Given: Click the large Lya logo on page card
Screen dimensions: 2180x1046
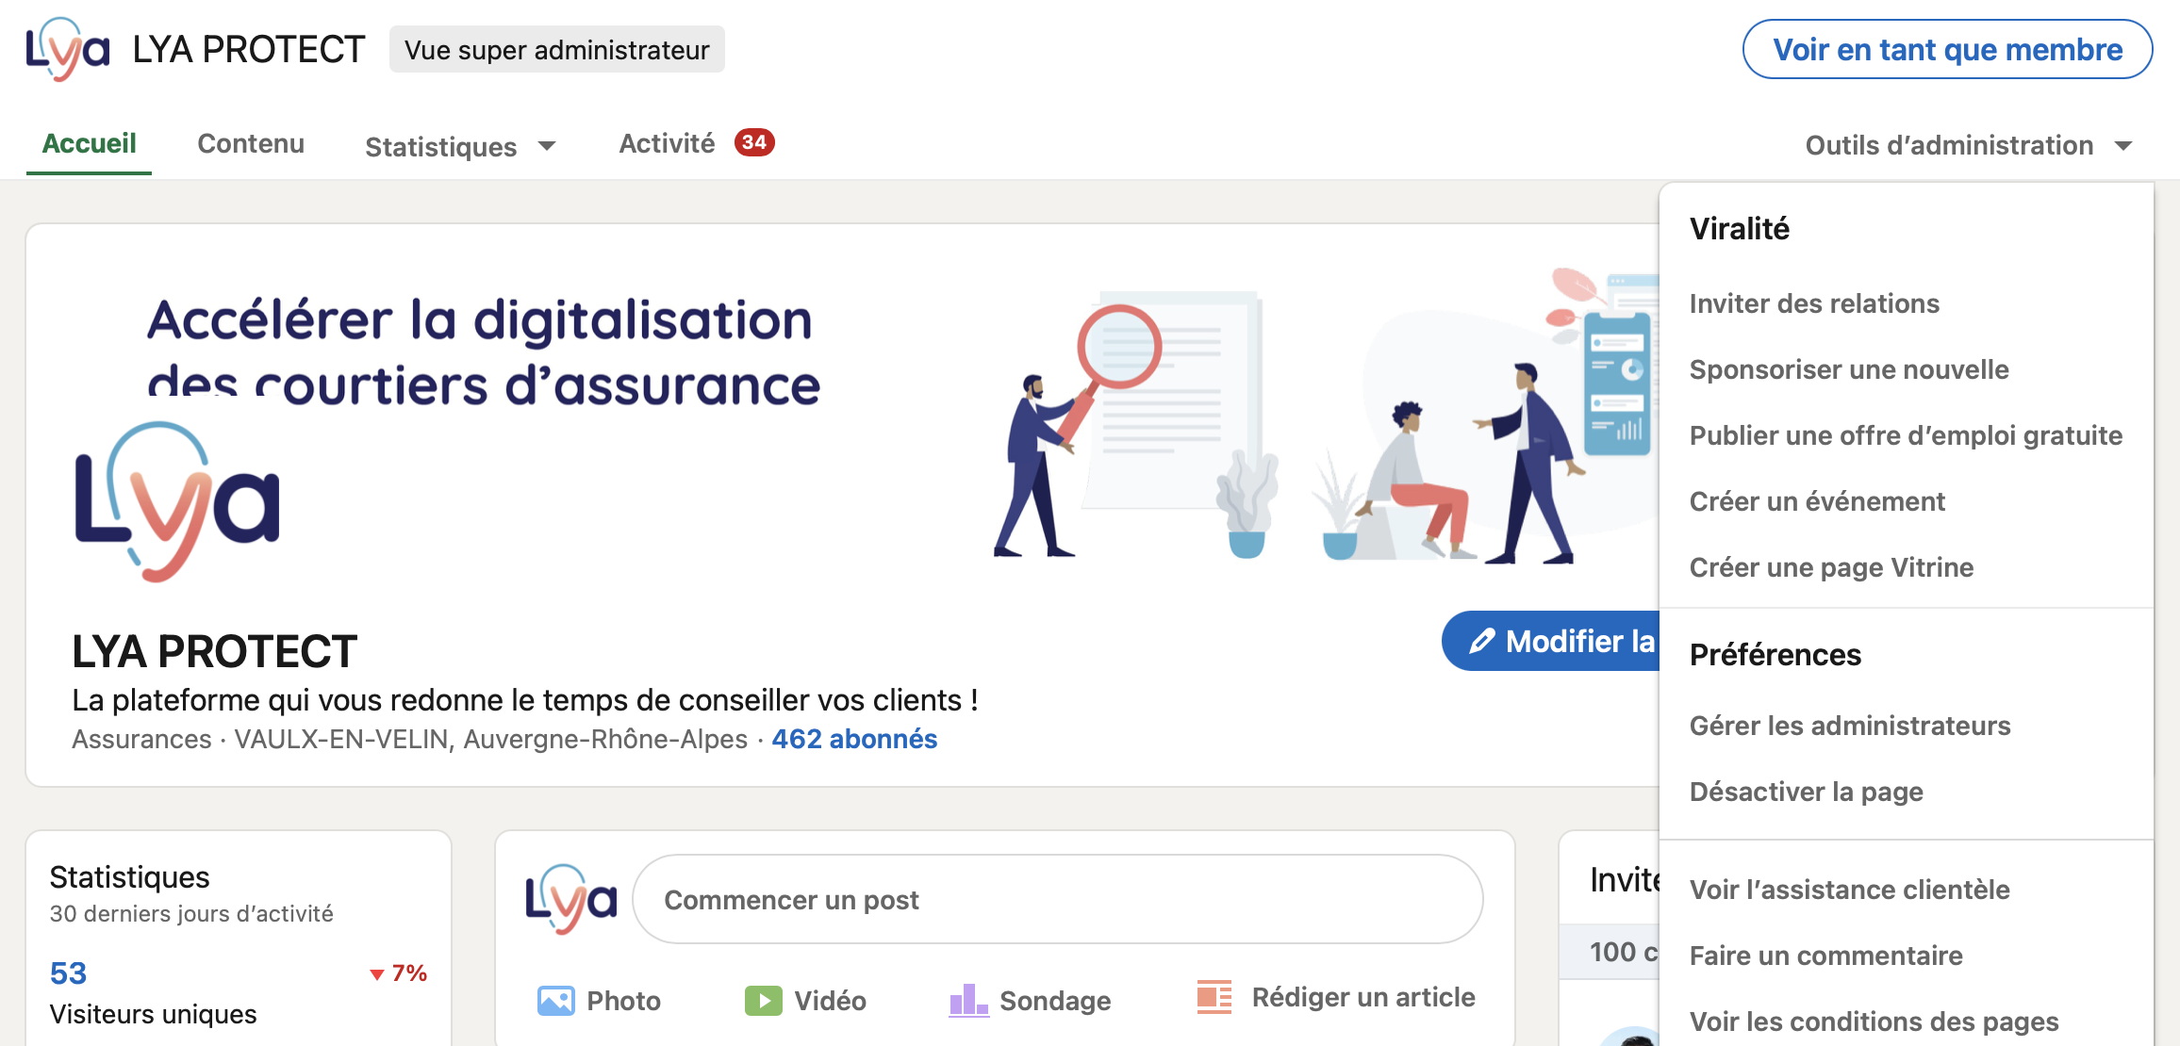Looking at the screenshot, I should 177,500.
